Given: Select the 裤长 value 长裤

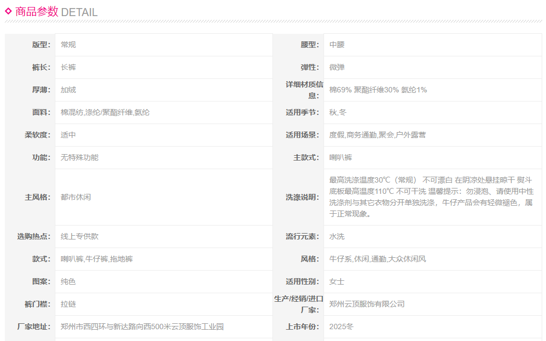Looking at the screenshot, I should (x=68, y=67).
